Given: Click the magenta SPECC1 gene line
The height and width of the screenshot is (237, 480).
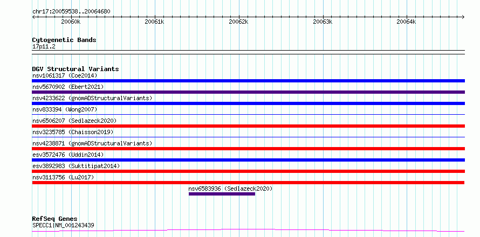Looking at the screenshot, I should [x=248, y=230].
